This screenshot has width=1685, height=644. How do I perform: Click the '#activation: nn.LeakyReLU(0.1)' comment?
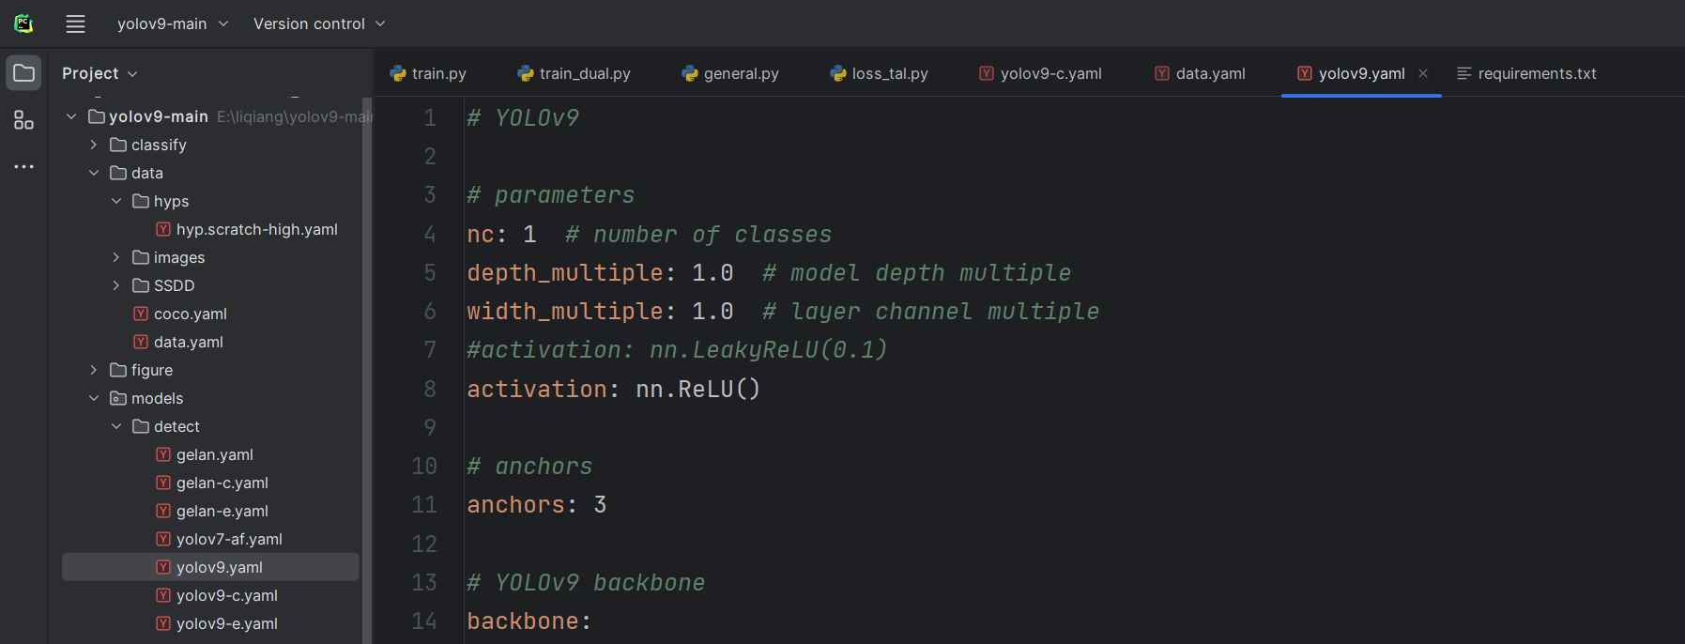677,349
